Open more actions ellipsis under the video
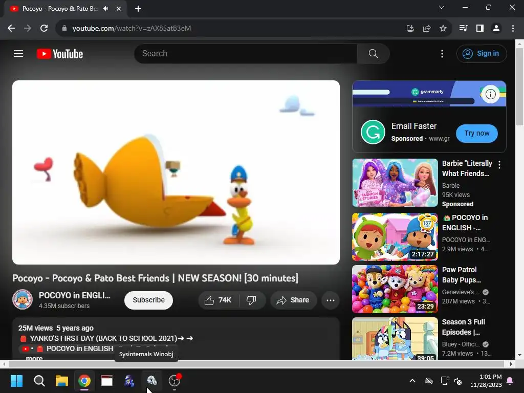This screenshot has width=524, height=393. tap(331, 300)
